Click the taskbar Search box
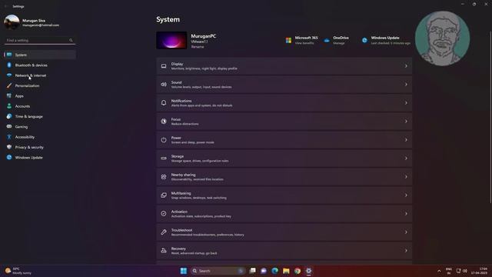This screenshot has height=277, width=492. 218,271
